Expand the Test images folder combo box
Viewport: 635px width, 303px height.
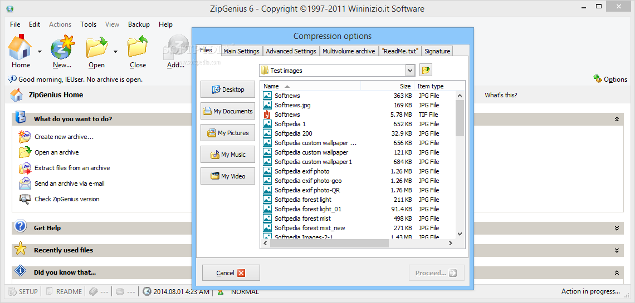coord(410,70)
